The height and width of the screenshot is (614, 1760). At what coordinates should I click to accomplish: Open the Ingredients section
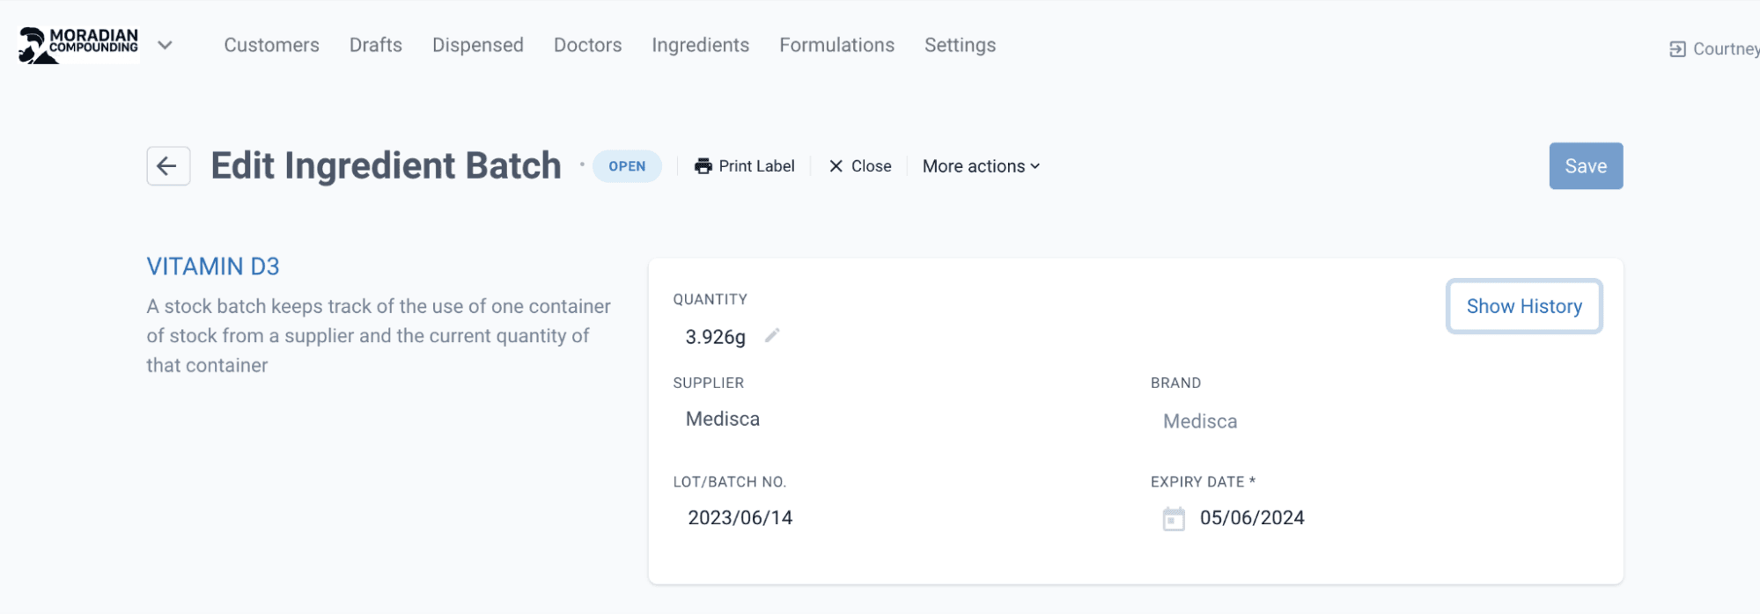coord(701,45)
